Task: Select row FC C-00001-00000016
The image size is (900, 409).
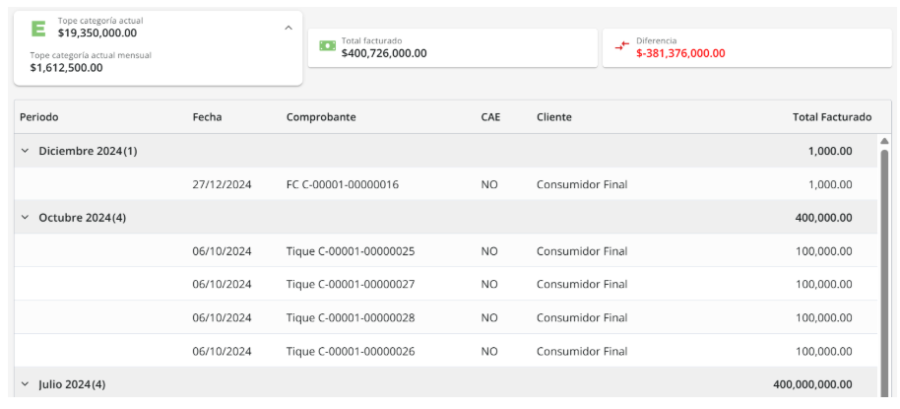Action: (342, 184)
